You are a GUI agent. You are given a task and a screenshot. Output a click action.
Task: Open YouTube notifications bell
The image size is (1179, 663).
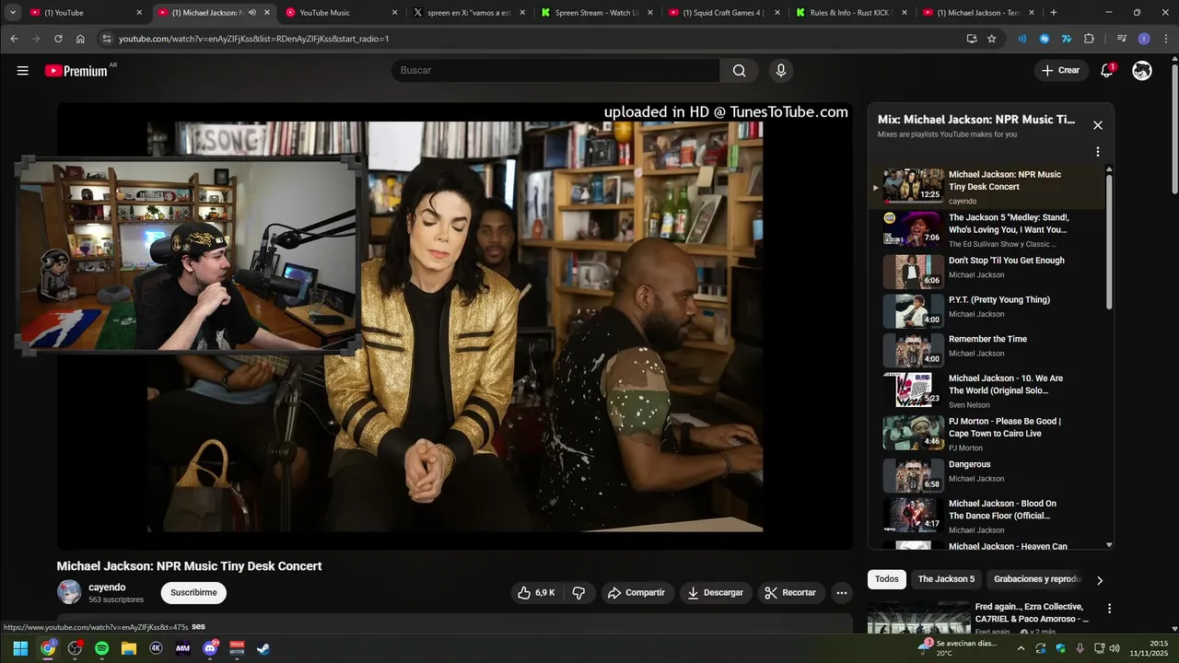pyautogui.click(x=1107, y=71)
